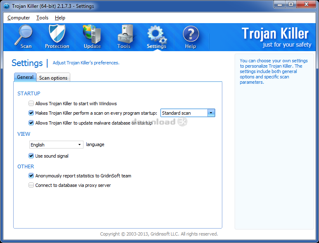Toggle Use sound signal checkbox

[31, 156]
